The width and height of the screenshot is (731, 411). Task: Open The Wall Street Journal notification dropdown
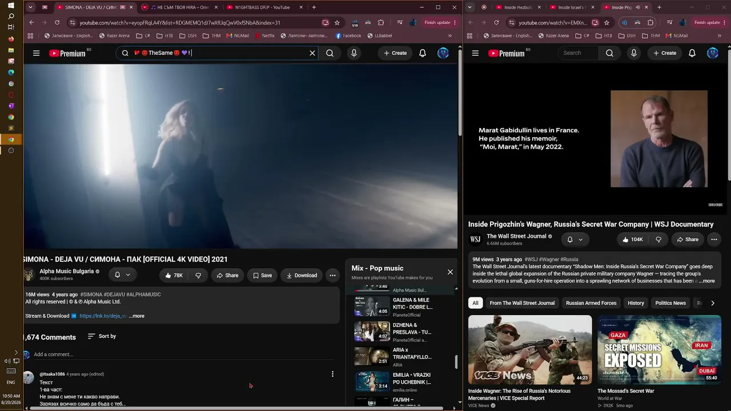[575, 240]
